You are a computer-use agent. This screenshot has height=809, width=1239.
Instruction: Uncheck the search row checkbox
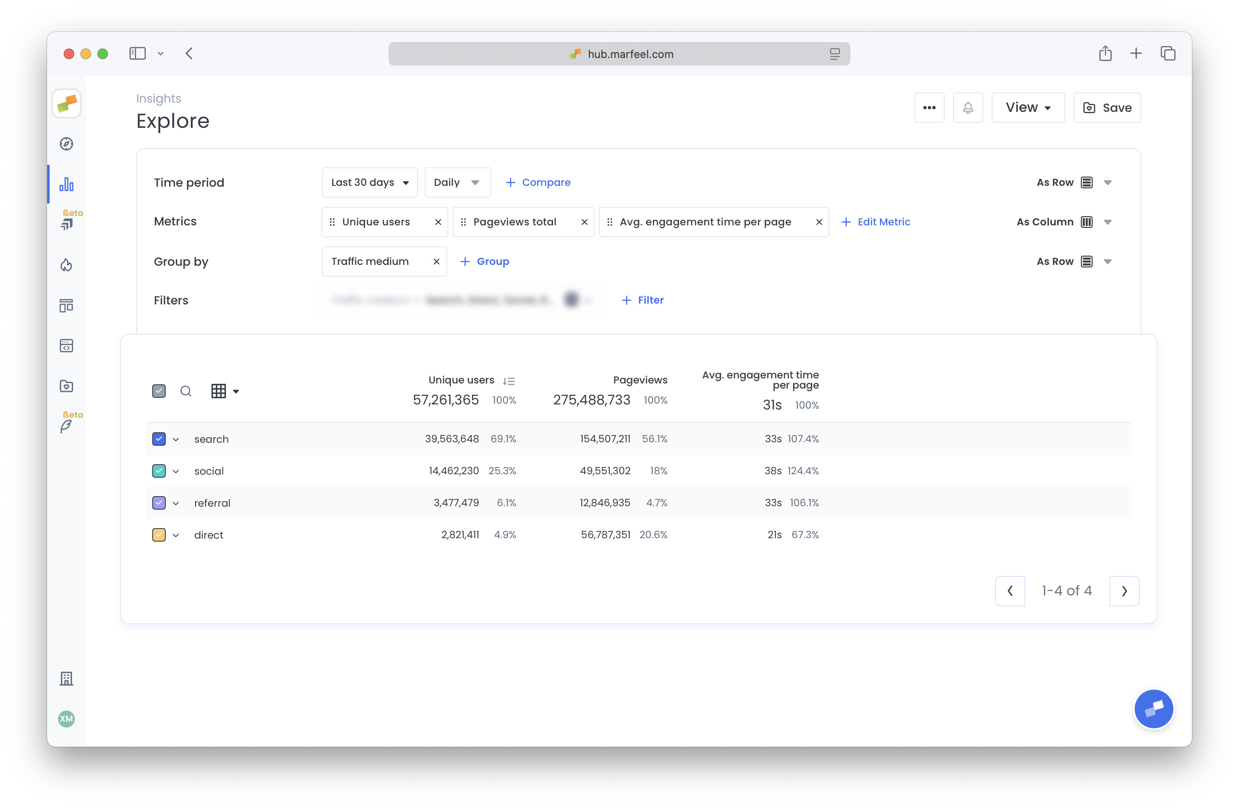[159, 439]
